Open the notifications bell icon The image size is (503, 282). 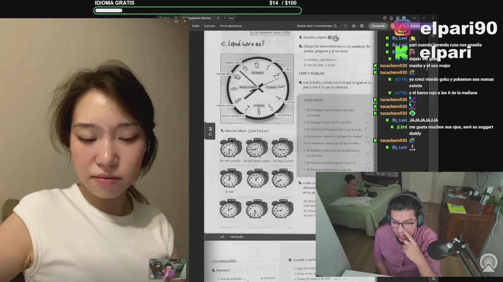pyautogui.click(x=391, y=18)
